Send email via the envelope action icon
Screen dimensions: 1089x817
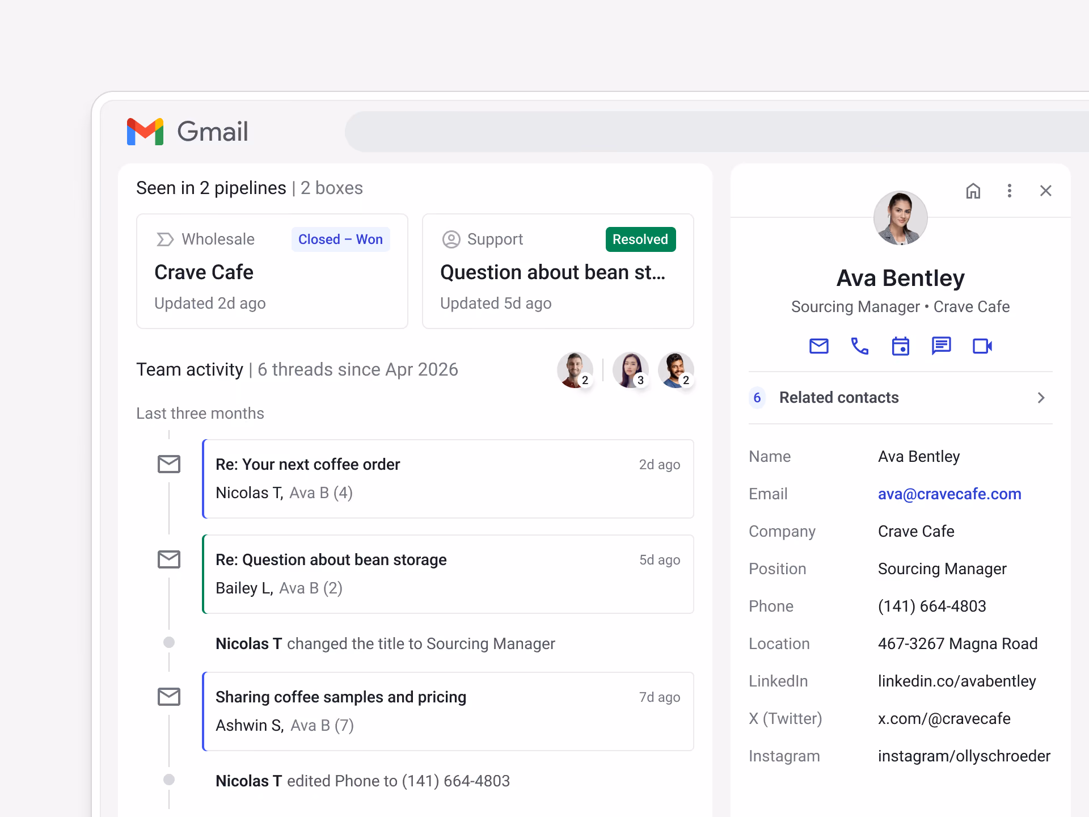[819, 346]
